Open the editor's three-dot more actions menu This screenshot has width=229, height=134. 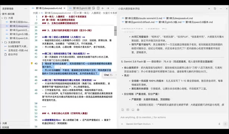coord(113,8)
